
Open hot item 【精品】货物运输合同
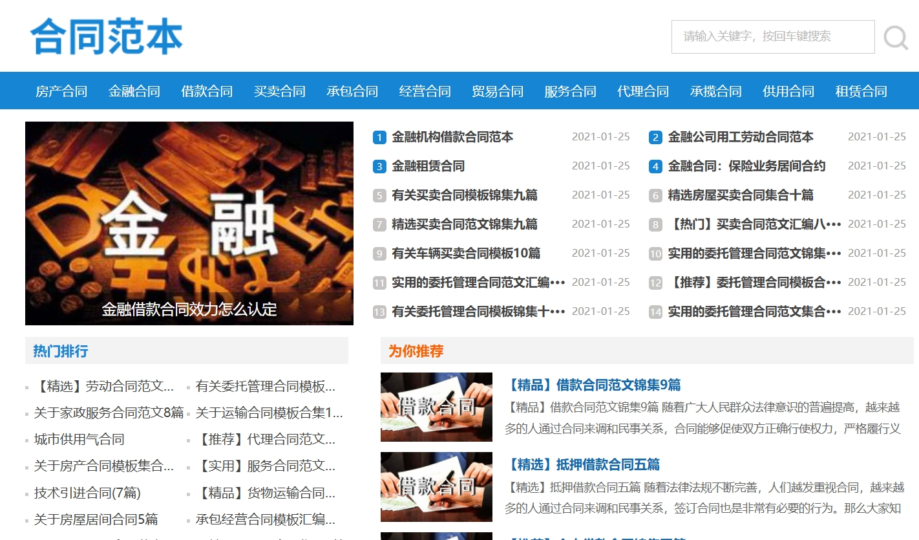click(x=266, y=493)
